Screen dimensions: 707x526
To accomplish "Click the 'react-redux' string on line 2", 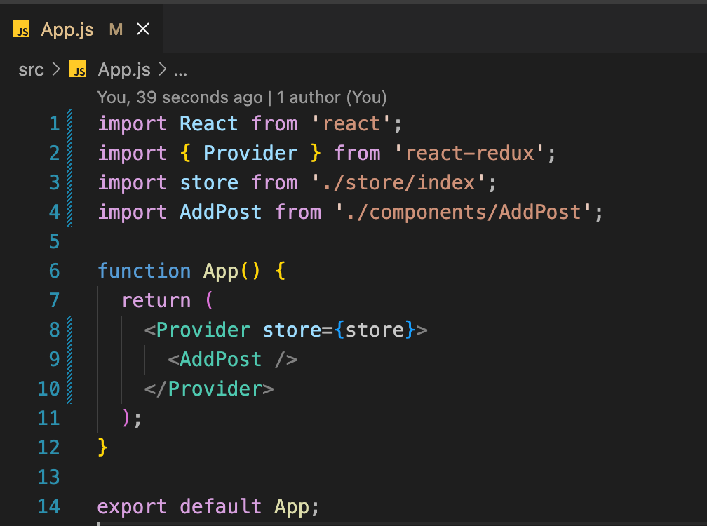I will point(470,154).
